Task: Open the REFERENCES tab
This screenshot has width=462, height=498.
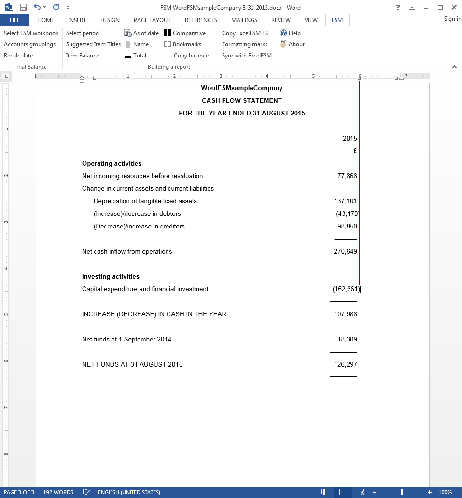Action: tap(201, 20)
